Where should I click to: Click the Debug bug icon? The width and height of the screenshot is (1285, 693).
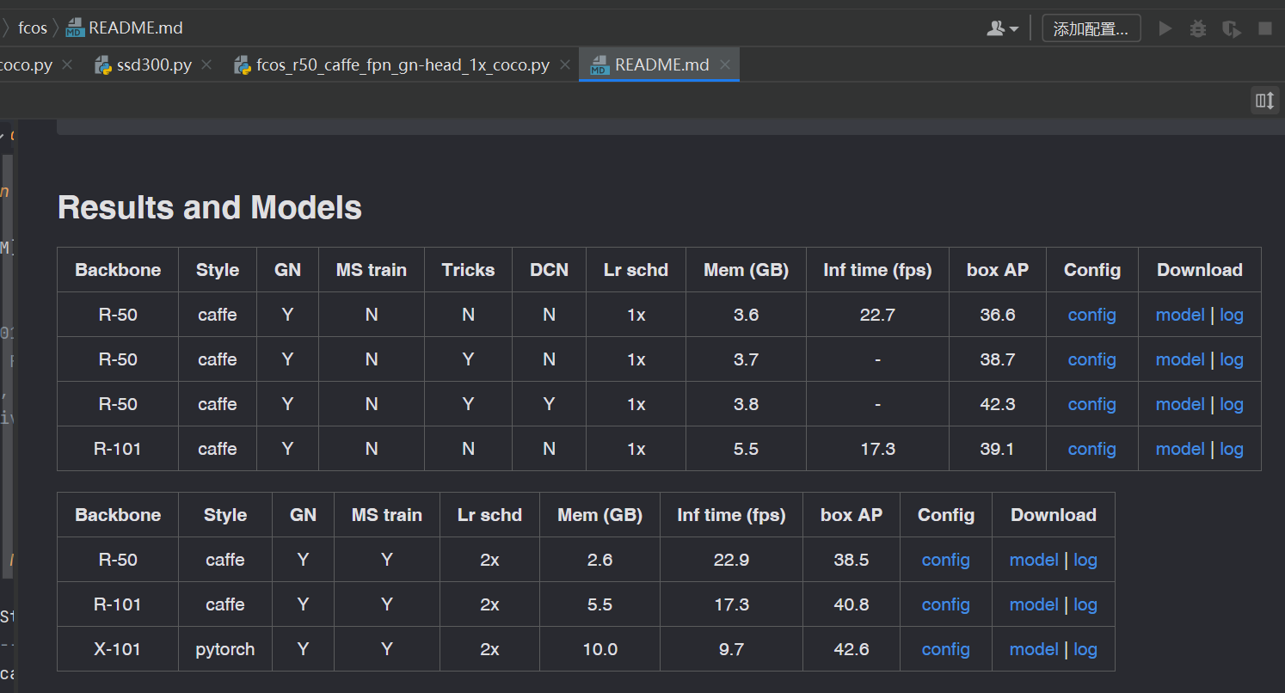click(1198, 28)
